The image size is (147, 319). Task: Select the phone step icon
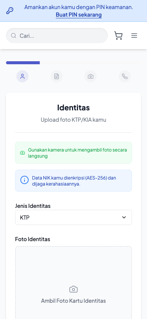click(124, 76)
